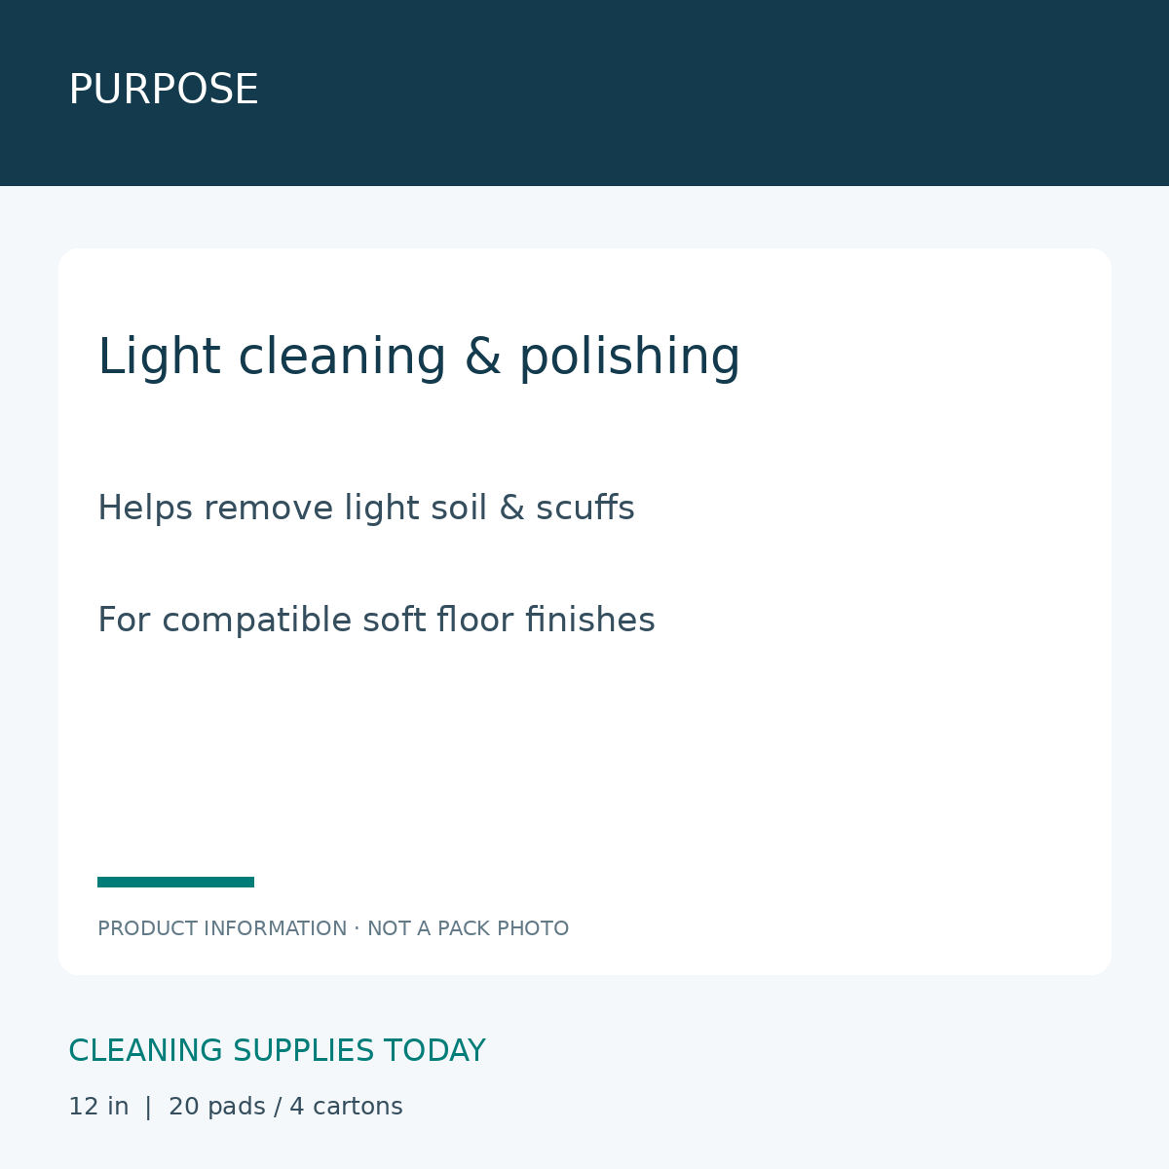Click the PURPOSE header title

pos(164,90)
